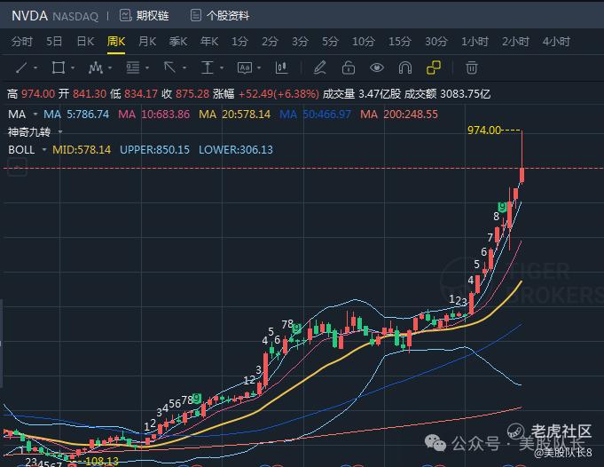The width and height of the screenshot is (604, 467).
Task: Select the price range measure tool
Action: click(x=208, y=67)
